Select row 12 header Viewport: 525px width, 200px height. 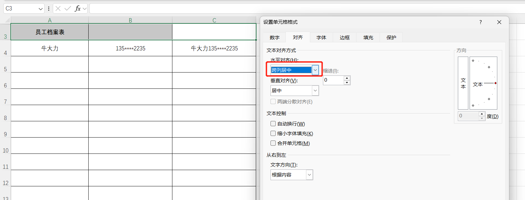5,178
